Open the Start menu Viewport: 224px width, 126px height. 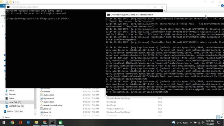click(x=4, y=122)
